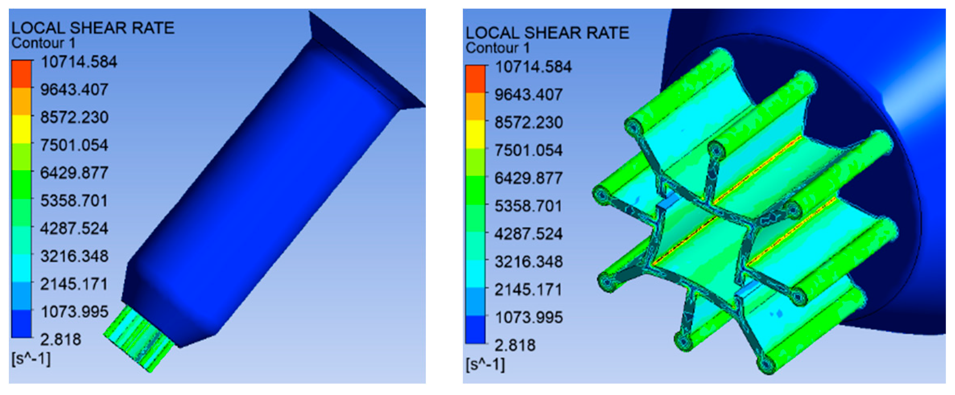Click the 2.818 minimum value in right legend
Image resolution: width=955 pixels, height=395 pixels.
click(x=515, y=345)
